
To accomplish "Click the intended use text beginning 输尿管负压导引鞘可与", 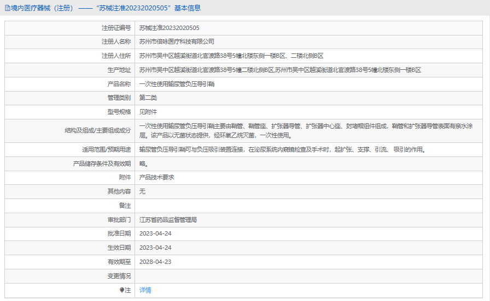I will (283, 149).
